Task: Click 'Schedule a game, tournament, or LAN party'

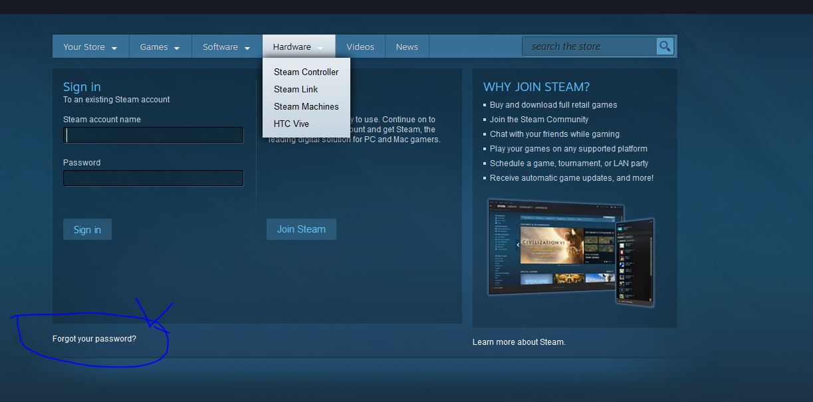Action: tap(569, 163)
